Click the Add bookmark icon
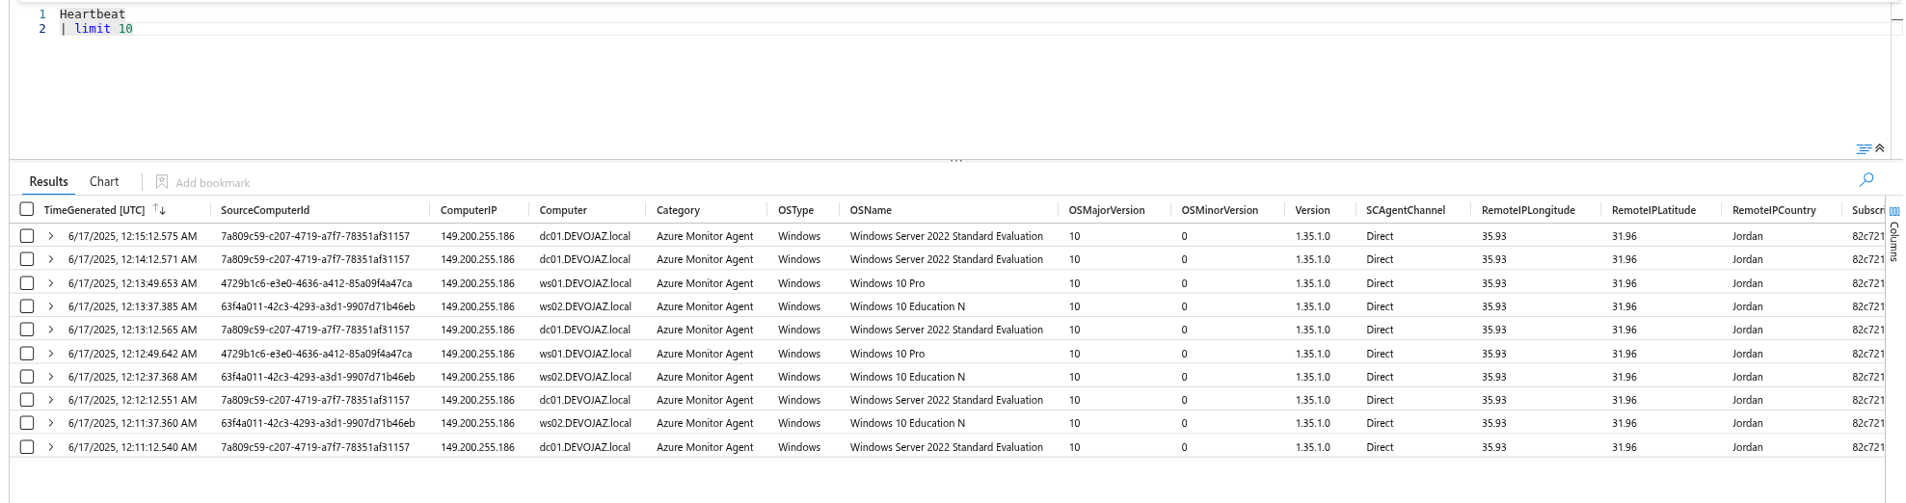 pyautogui.click(x=162, y=181)
